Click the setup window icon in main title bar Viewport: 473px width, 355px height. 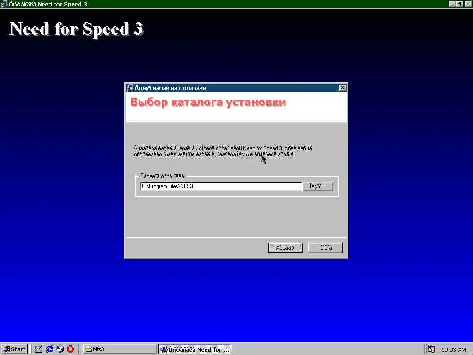4,4
